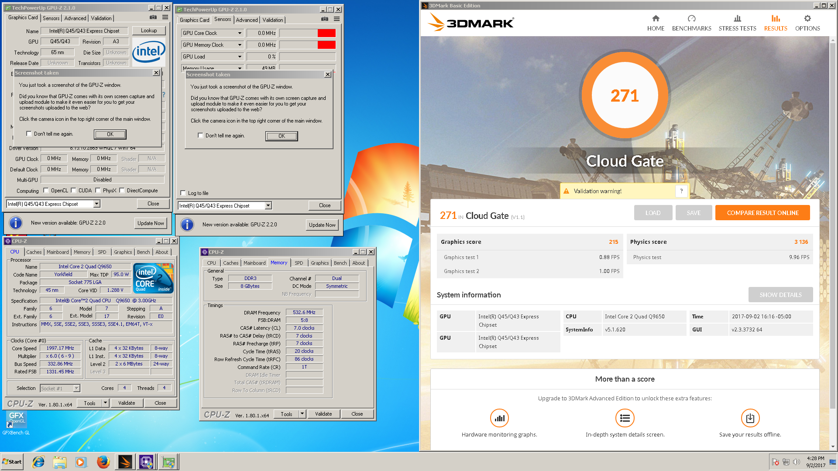Image resolution: width=838 pixels, height=471 pixels.
Task: Open Mainboard tab in left CPU-Z
Action: click(58, 252)
